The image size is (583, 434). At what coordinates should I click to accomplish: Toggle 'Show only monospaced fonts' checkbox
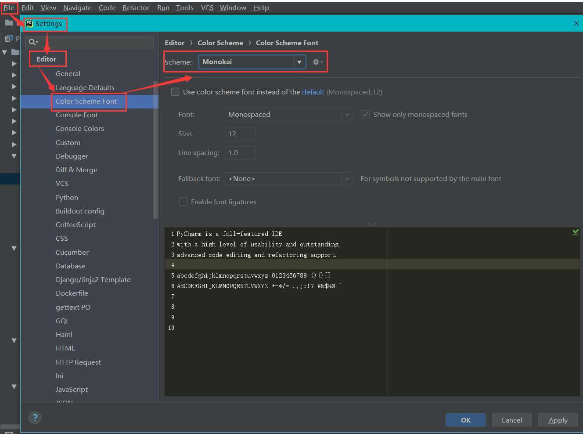coord(365,115)
